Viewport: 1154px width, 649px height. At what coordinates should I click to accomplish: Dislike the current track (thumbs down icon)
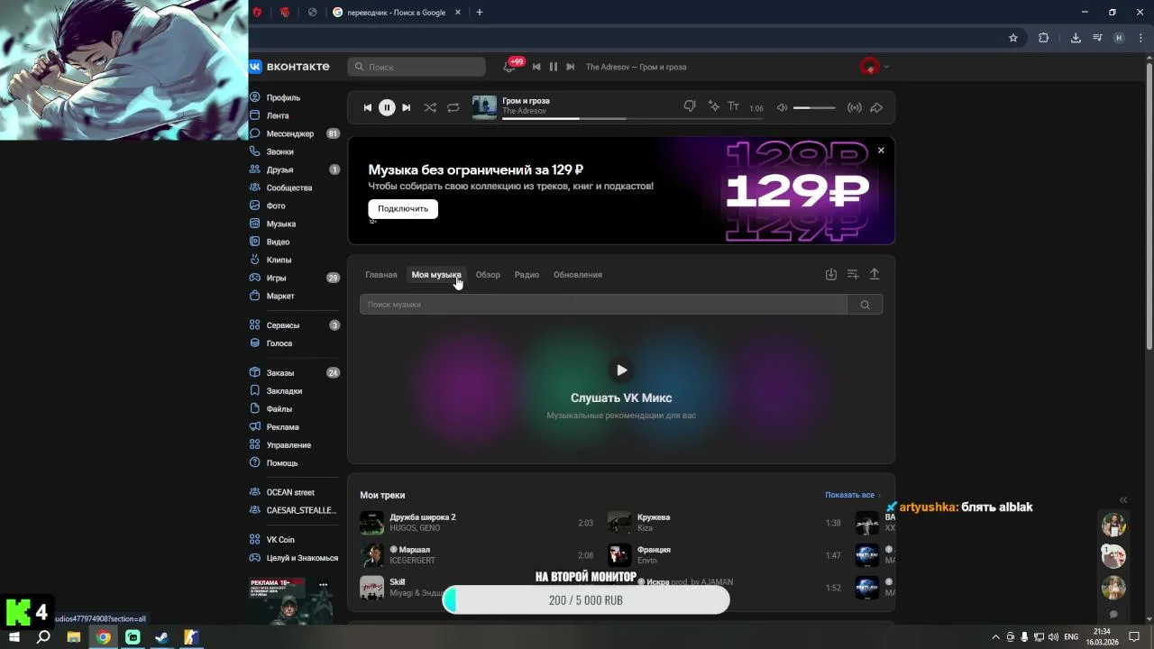point(690,106)
